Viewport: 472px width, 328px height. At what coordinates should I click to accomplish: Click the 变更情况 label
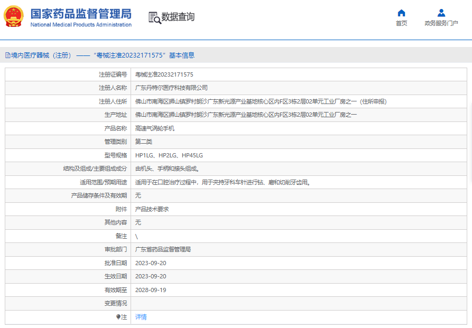pos(116,303)
